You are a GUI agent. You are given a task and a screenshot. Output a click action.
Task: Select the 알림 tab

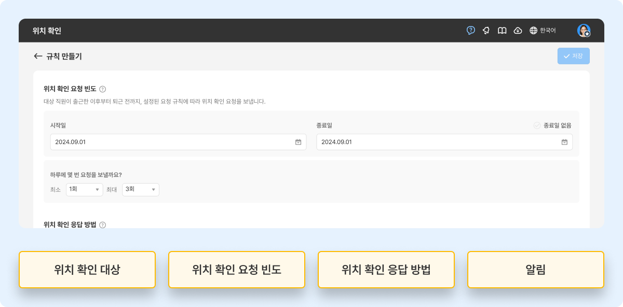coord(535,269)
